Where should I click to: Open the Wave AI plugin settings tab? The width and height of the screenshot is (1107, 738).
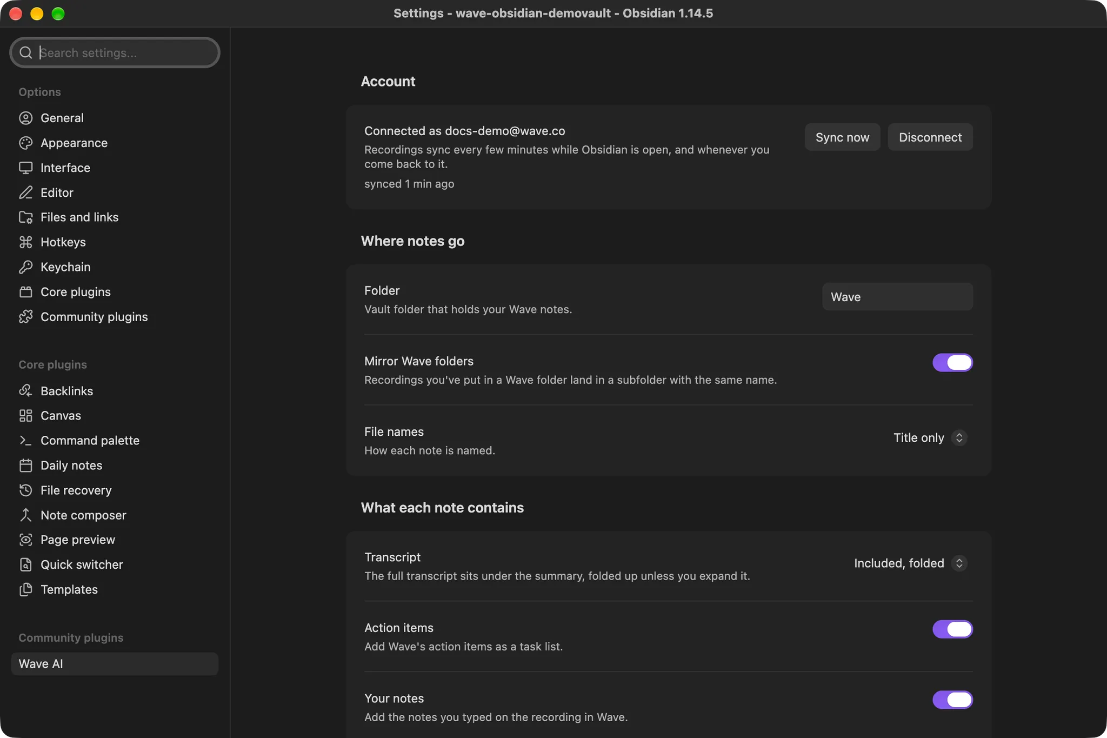(x=115, y=664)
